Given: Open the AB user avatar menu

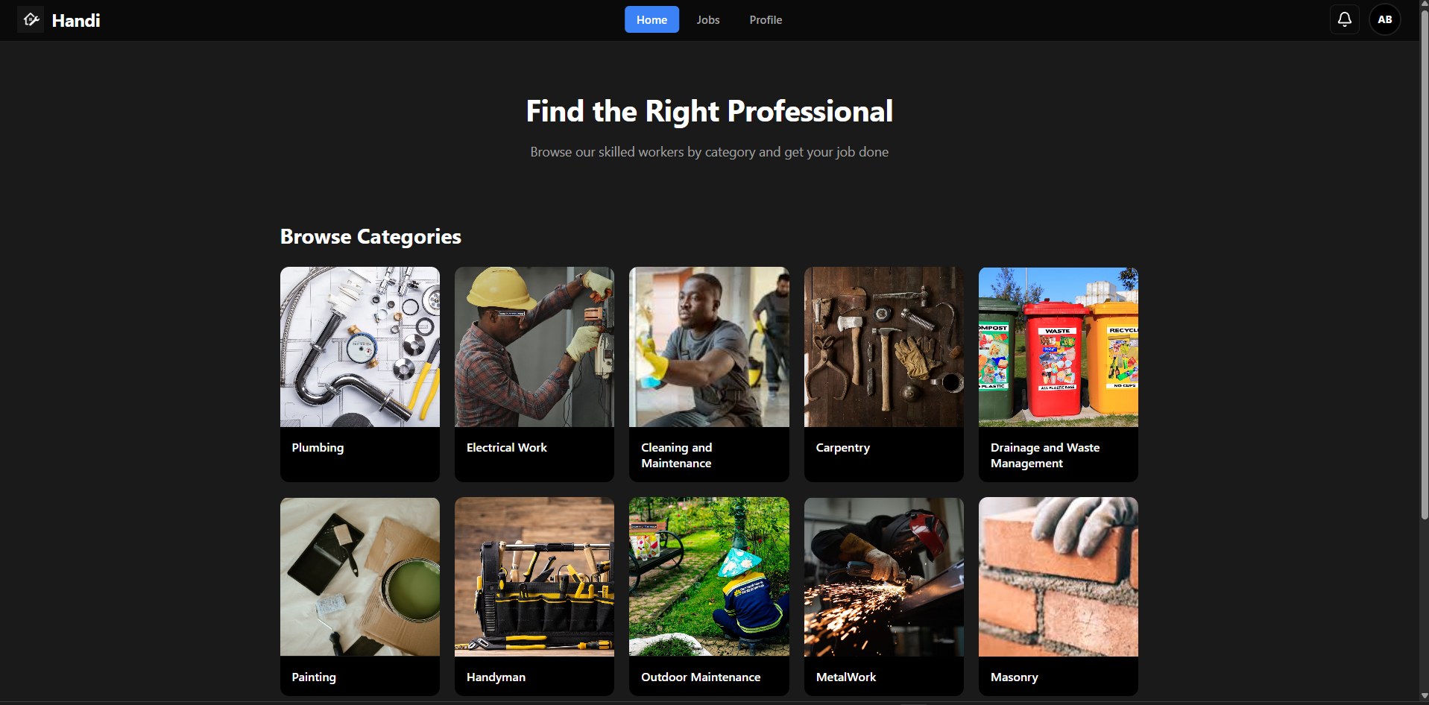Looking at the screenshot, I should 1384,19.
